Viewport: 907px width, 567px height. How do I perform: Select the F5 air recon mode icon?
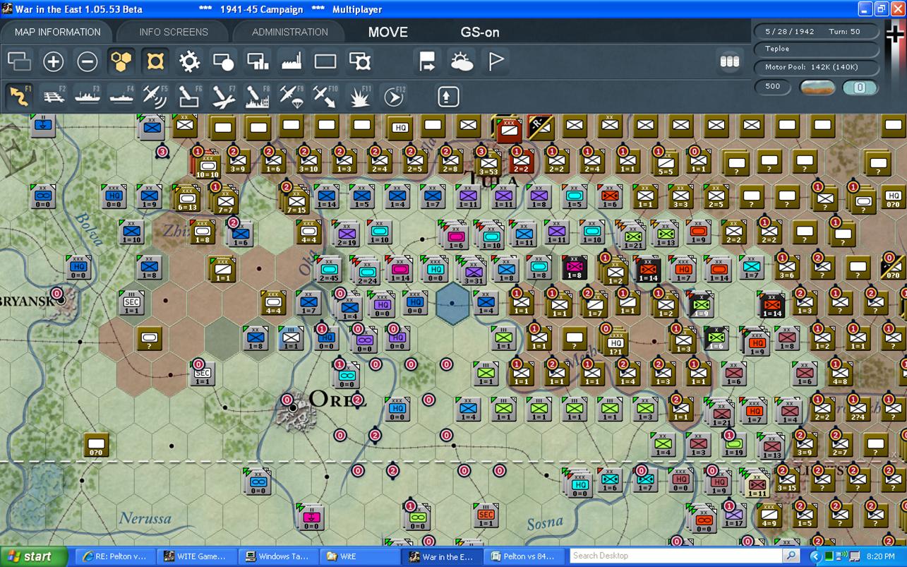click(x=155, y=96)
